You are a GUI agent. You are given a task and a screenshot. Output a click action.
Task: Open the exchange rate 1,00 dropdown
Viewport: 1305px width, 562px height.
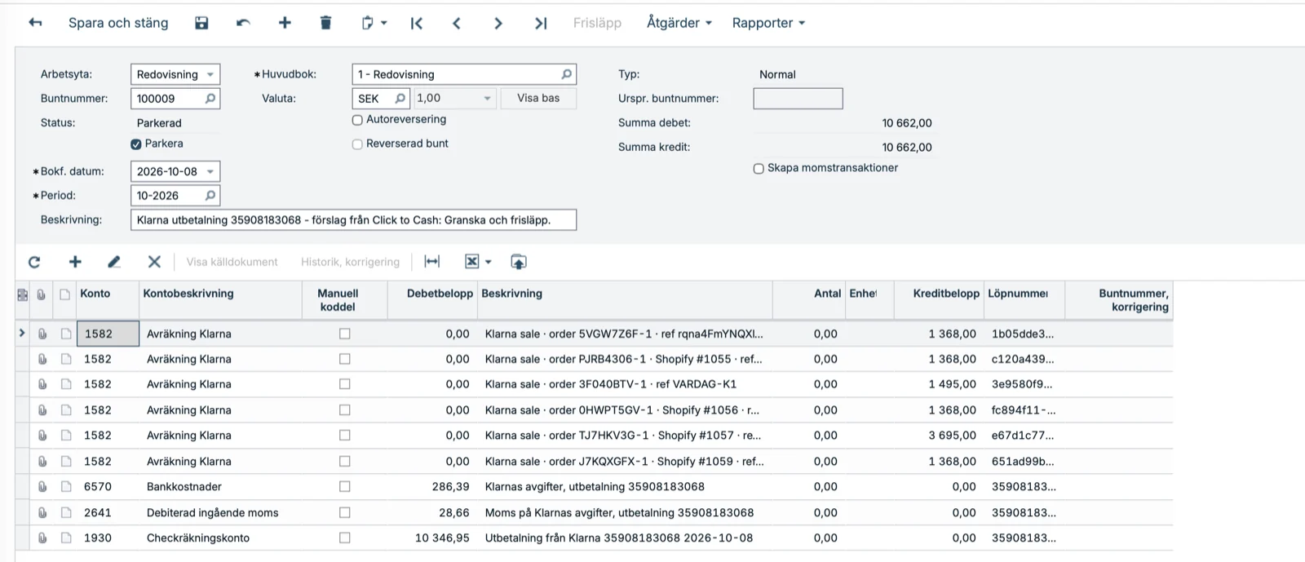(488, 99)
